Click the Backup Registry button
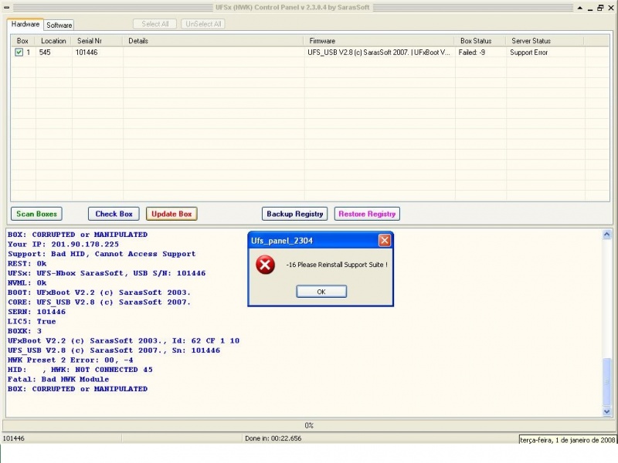Image resolution: width=618 pixels, height=463 pixels. (295, 214)
